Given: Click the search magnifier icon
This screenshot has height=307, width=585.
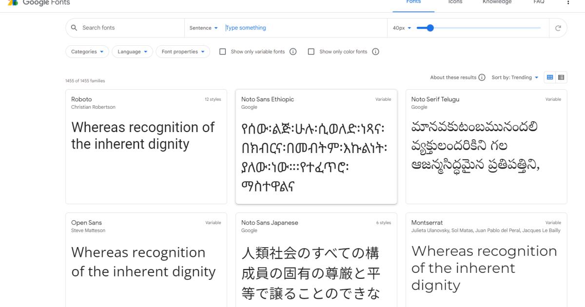Looking at the screenshot, I should click(x=74, y=28).
